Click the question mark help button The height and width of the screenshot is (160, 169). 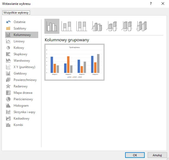pyautogui.click(x=151, y=4)
